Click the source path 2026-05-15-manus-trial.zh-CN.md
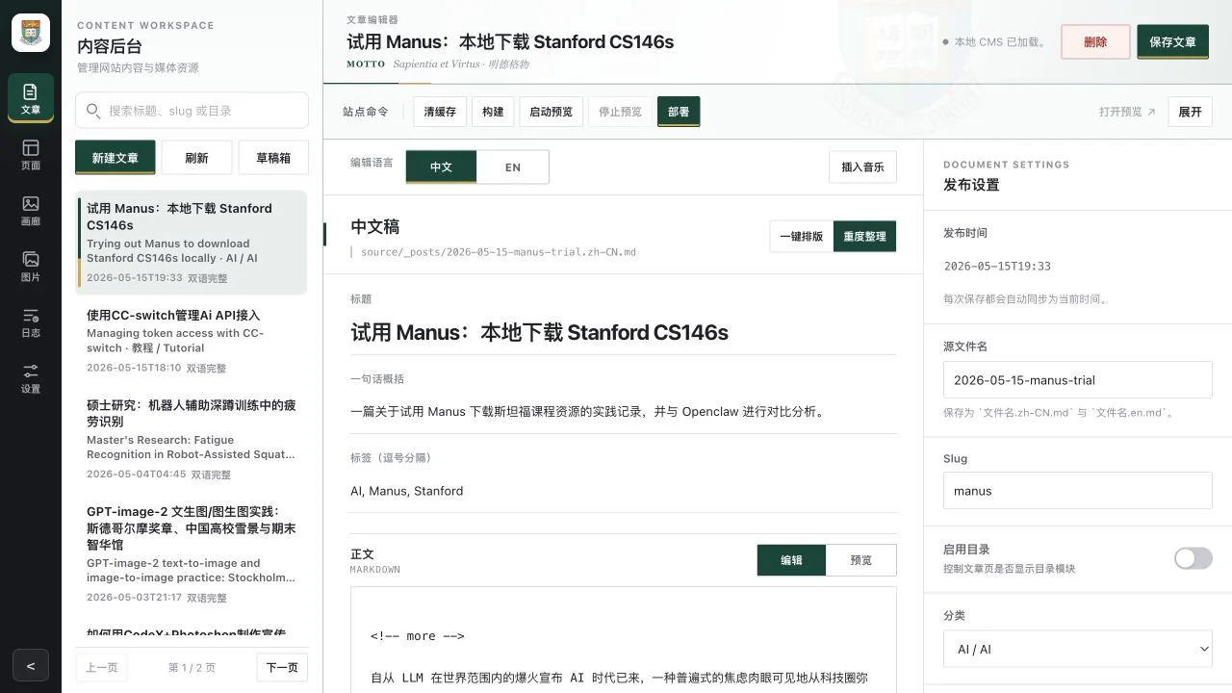The width and height of the screenshot is (1232, 693). tap(499, 252)
